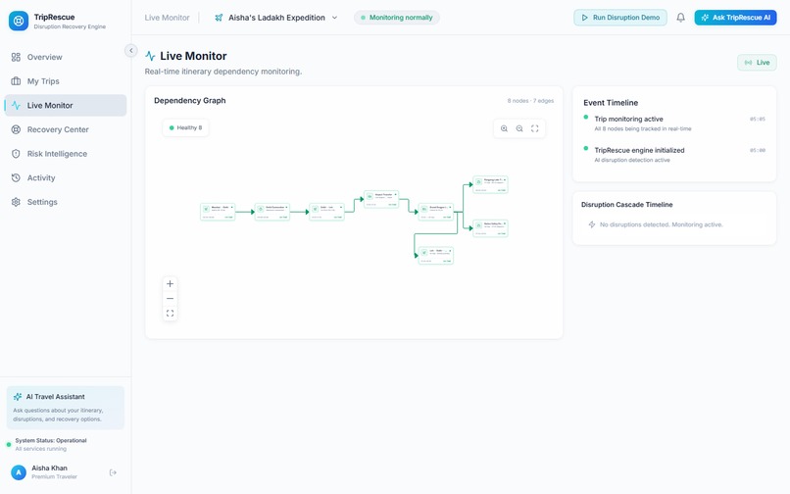The image size is (790, 494).
Task: Open the trip selector dropdown for Aisha's Ladakh Expedition
Action: pos(276,18)
